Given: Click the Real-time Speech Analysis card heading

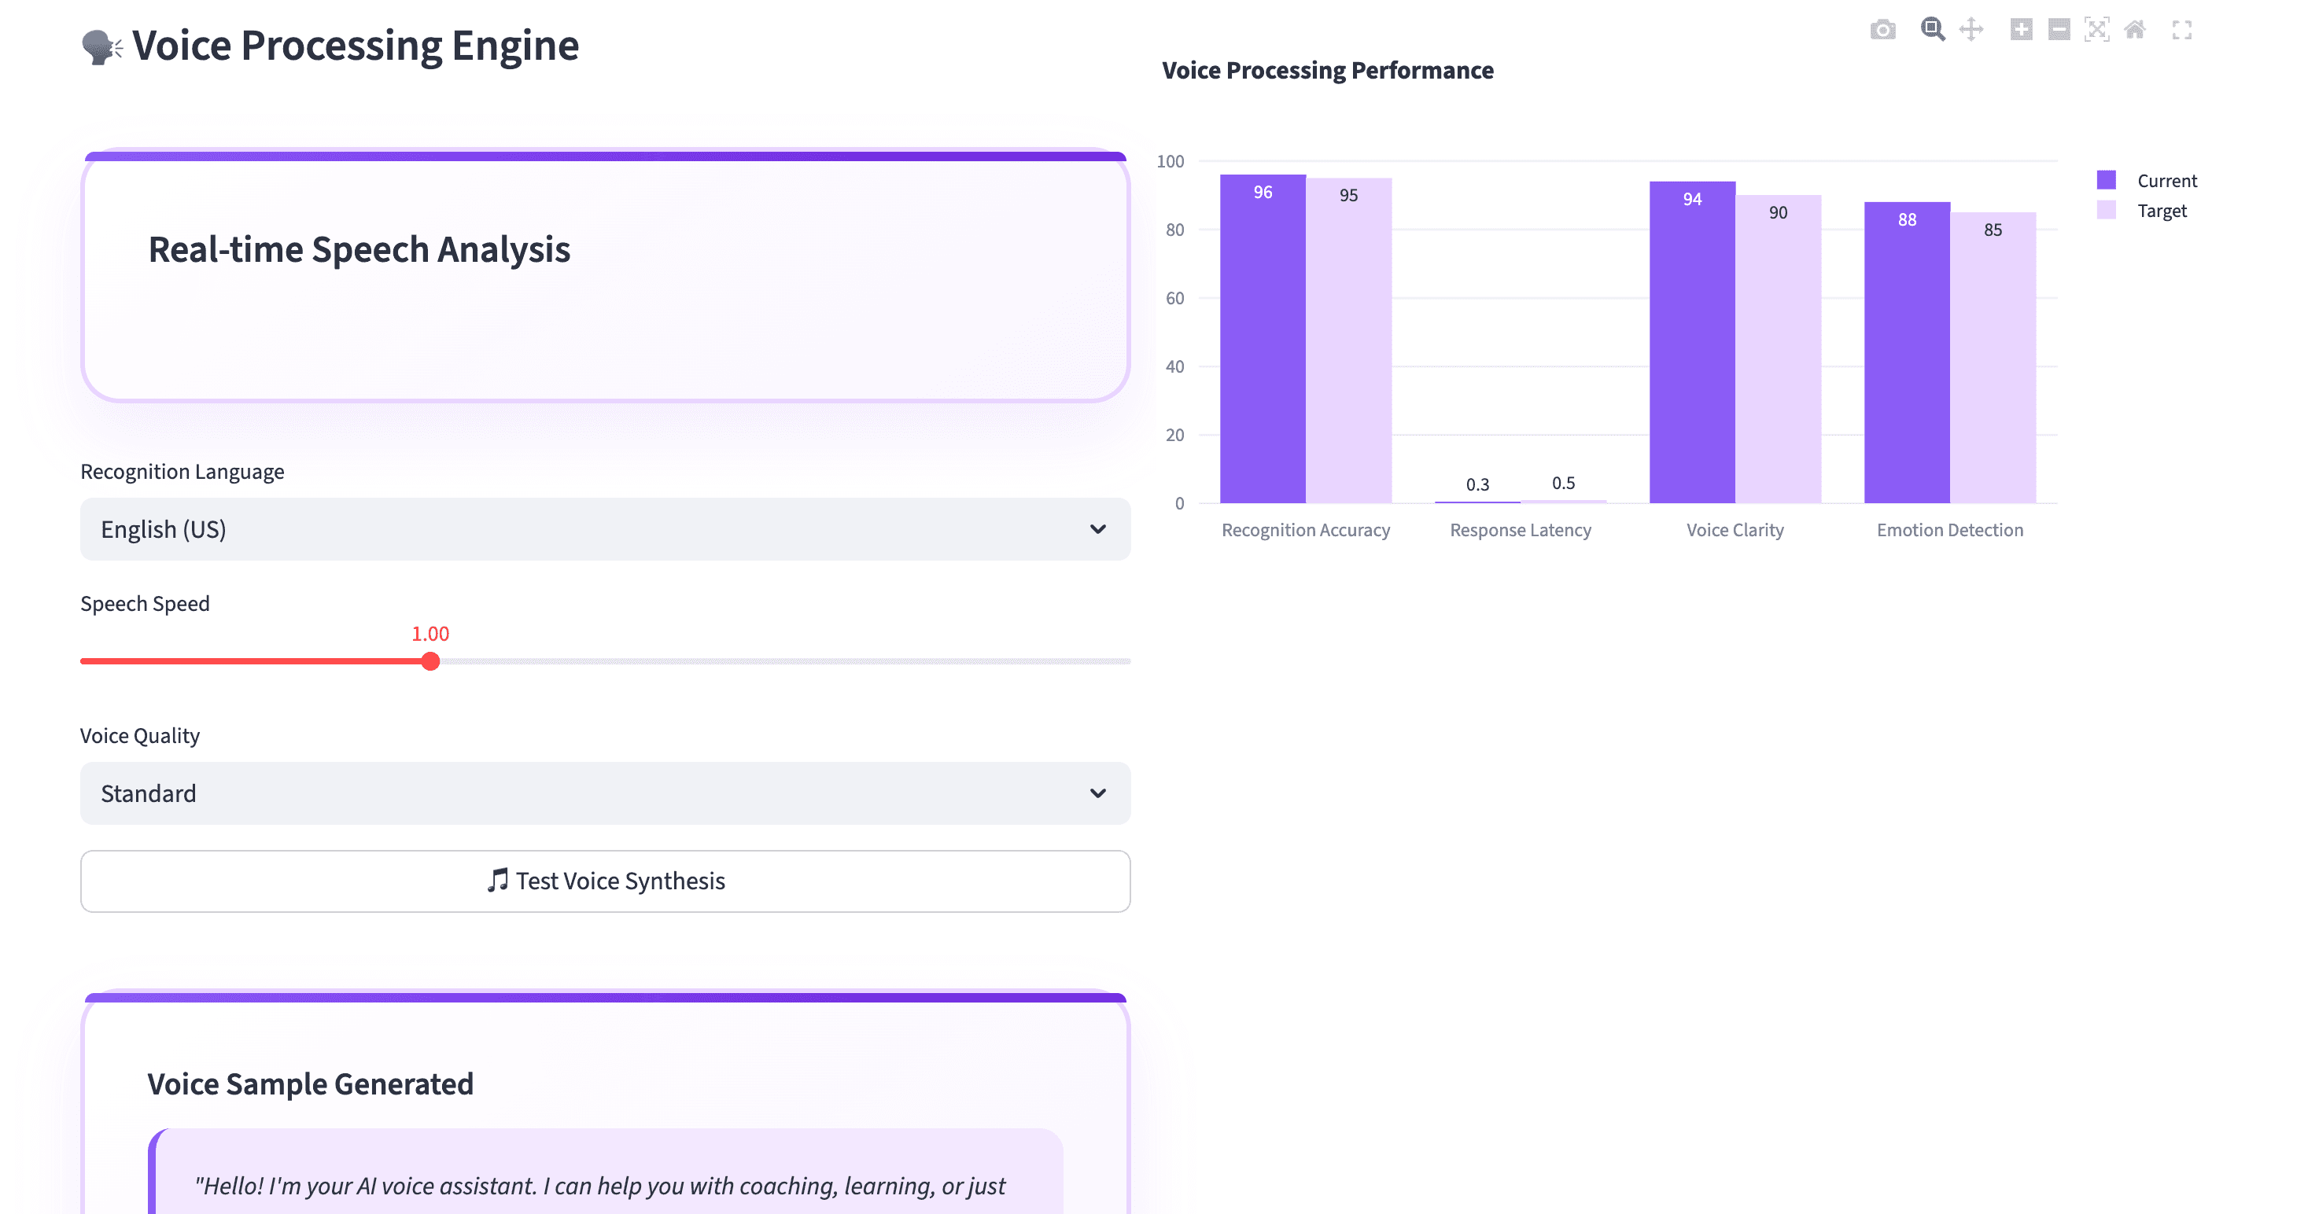Looking at the screenshot, I should point(359,249).
